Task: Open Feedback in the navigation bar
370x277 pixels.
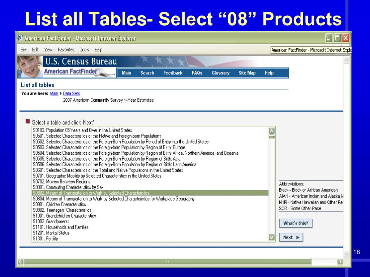Action: 173,73
